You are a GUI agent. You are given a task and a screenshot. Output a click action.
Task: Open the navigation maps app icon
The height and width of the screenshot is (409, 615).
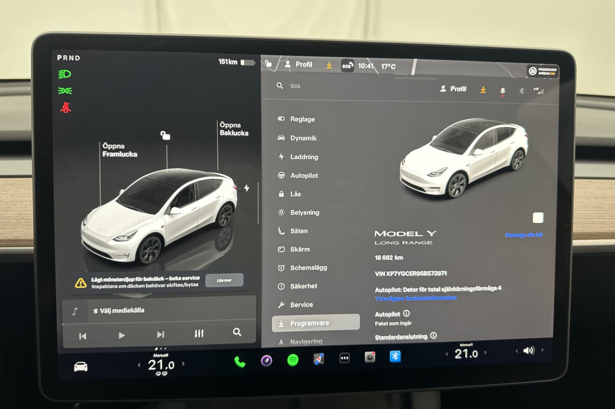click(319, 359)
